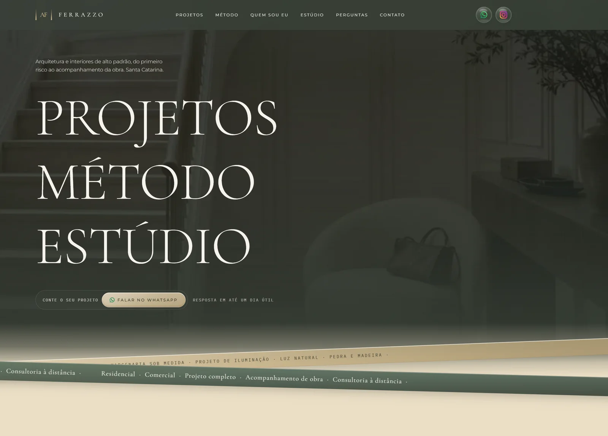
Task: Click 'Conte o seu projeto' label
Action: point(70,300)
